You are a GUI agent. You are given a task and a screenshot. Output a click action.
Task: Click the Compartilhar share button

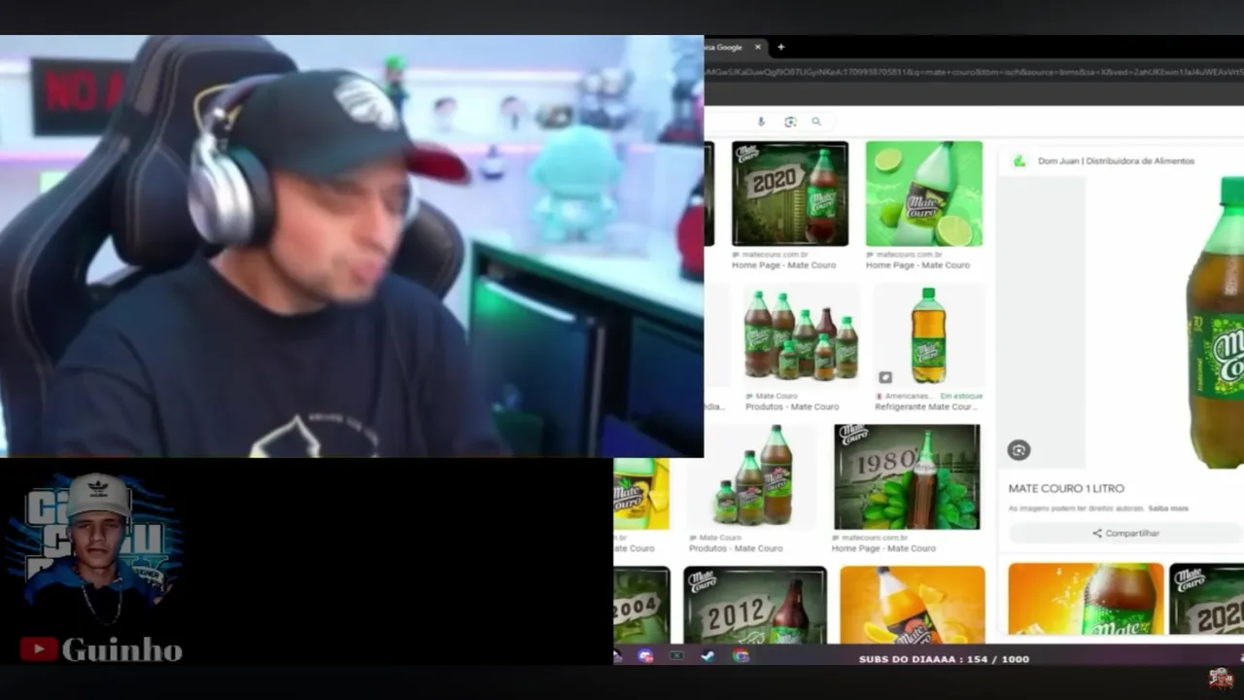1125,533
